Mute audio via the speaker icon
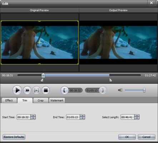Screen dimensions: 158x143 (120, 90)
